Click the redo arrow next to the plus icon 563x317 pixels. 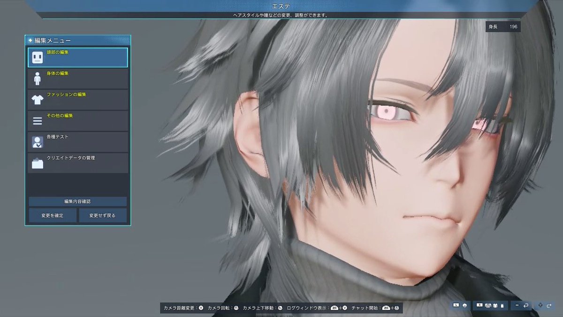pyautogui.click(x=549, y=305)
